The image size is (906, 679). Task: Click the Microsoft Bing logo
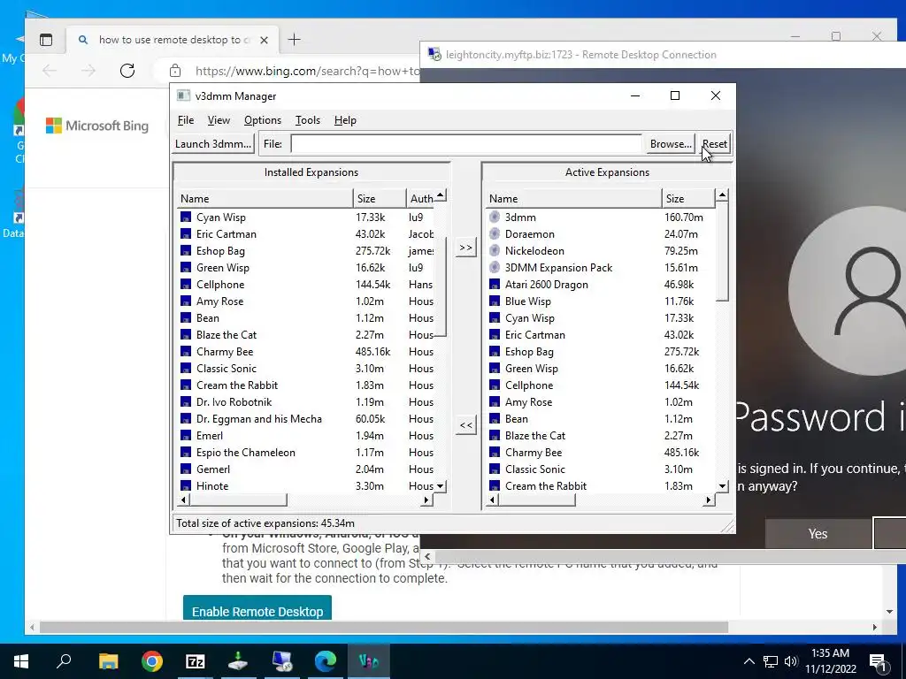[x=97, y=126]
